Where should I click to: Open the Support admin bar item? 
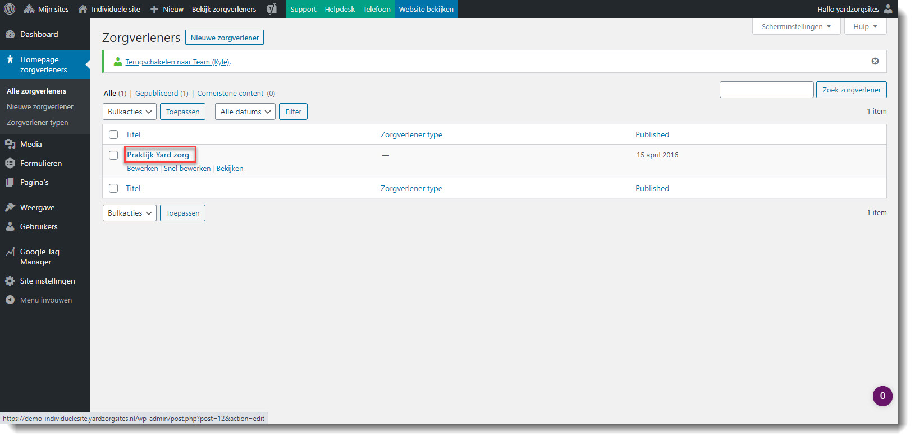tap(303, 9)
